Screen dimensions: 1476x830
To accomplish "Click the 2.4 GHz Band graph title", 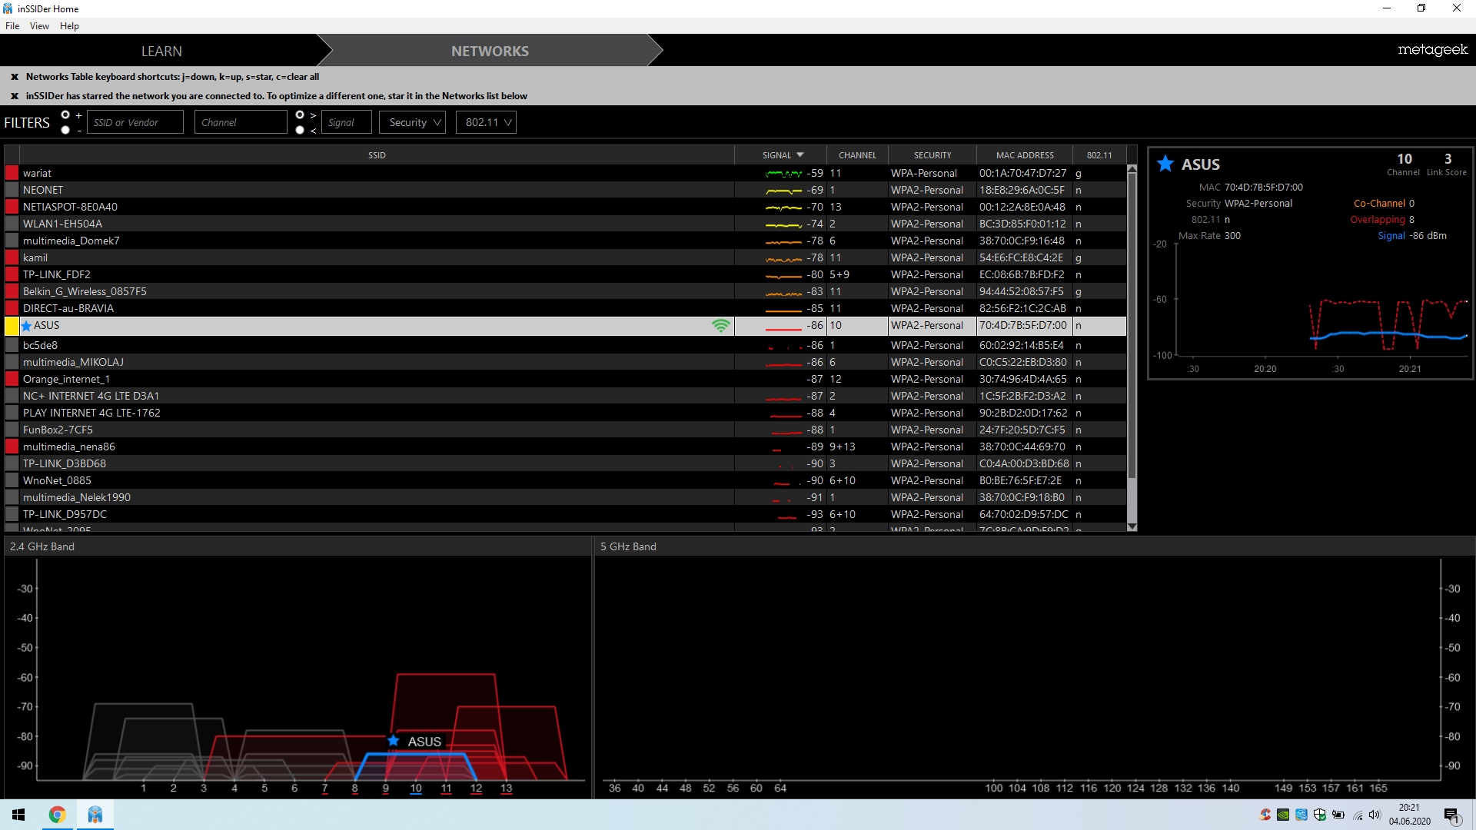I will pos(42,546).
